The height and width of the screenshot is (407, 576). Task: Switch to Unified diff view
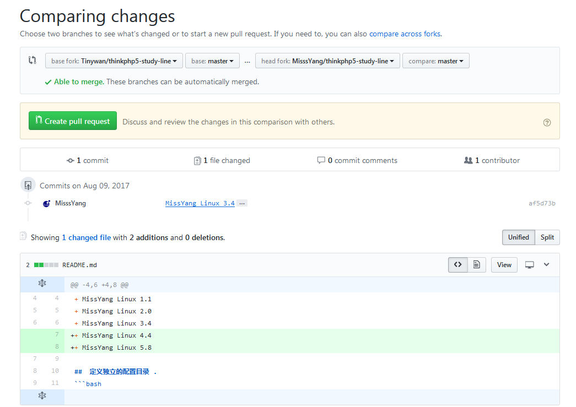tap(518, 237)
